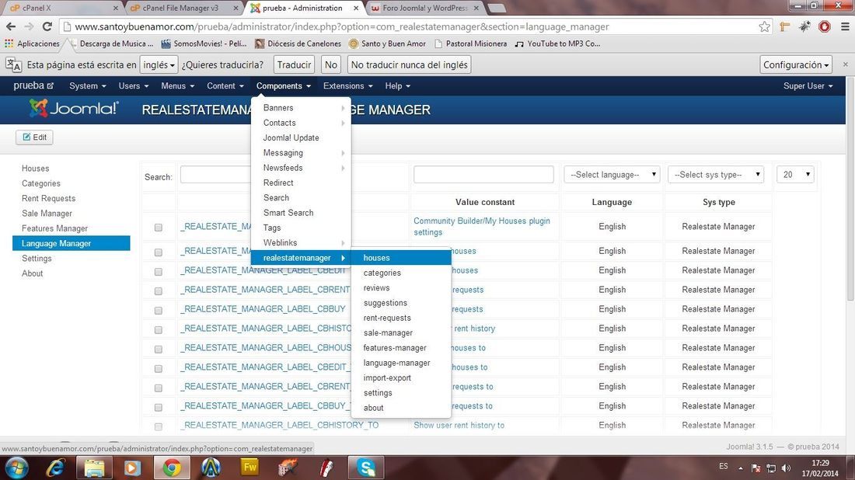Click the second bookmarks-bar extension icon
855x480 pixels.
804,26
